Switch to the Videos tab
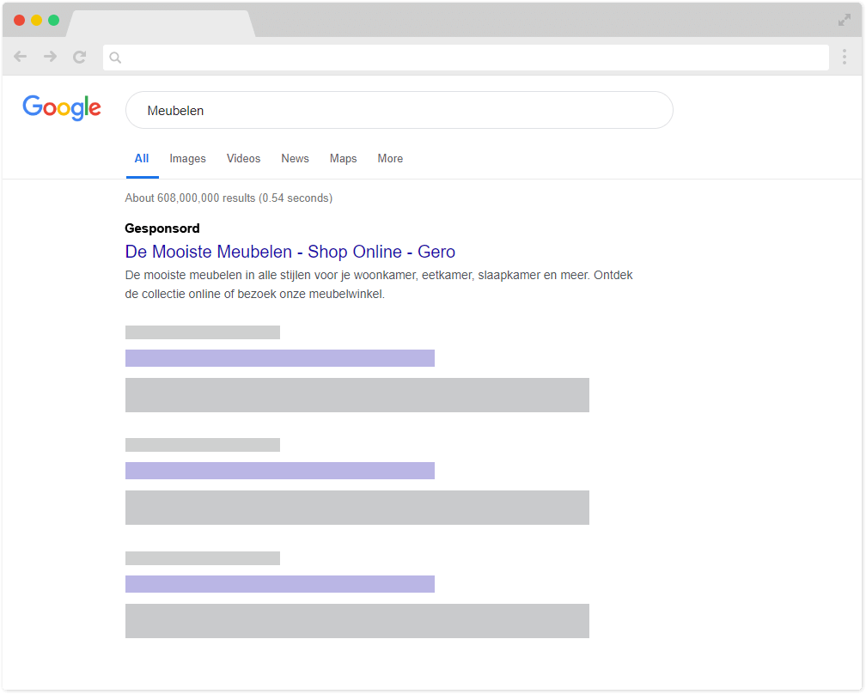The height and width of the screenshot is (694, 866). tap(244, 159)
